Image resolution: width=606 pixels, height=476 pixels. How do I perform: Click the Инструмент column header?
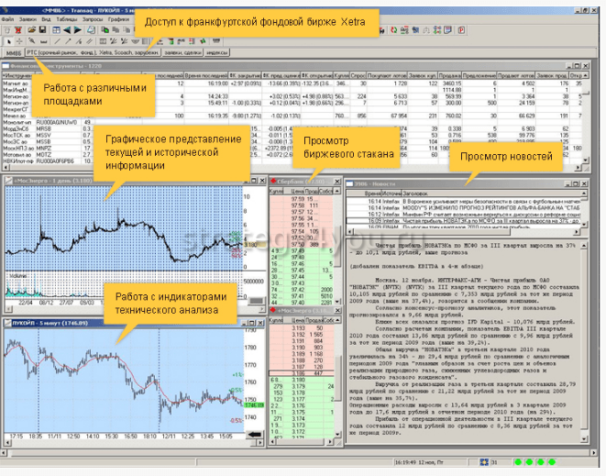click(18, 74)
